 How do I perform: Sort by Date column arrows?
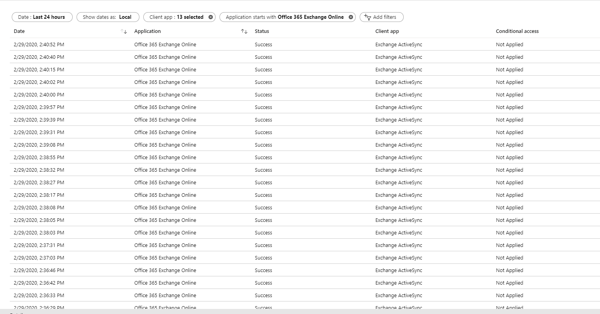point(124,31)
